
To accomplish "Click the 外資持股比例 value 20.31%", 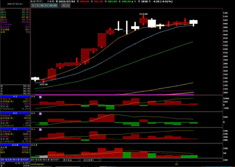I will tap(26, 109).
